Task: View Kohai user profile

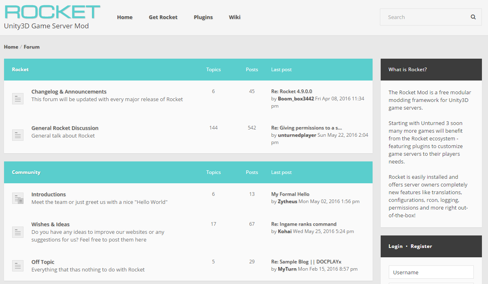Action: (x=285, y=231)
